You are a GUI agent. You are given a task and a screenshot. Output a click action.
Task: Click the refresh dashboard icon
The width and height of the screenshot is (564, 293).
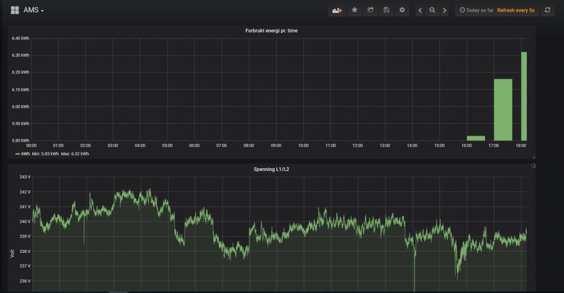pyautogui.click(x=547, y=10)
